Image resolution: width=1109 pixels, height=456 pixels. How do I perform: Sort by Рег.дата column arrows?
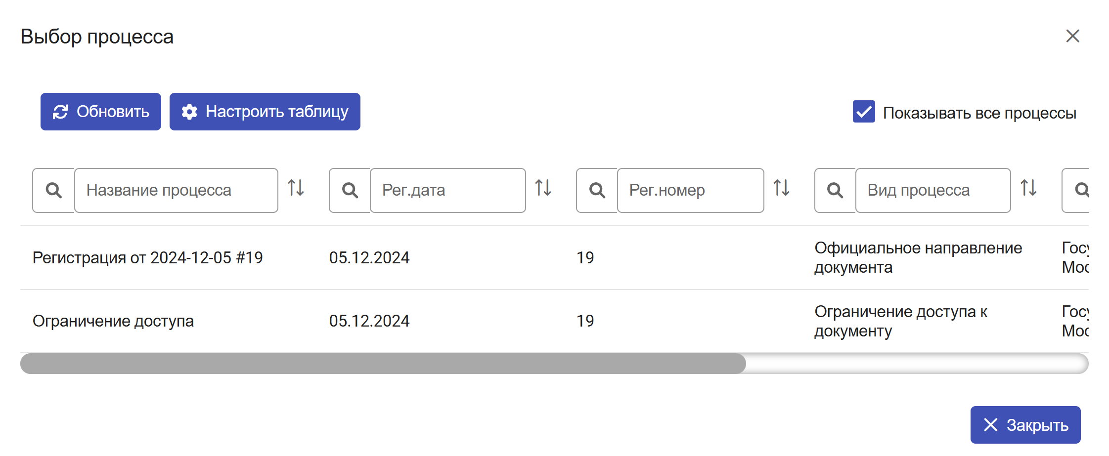(543, 188)
